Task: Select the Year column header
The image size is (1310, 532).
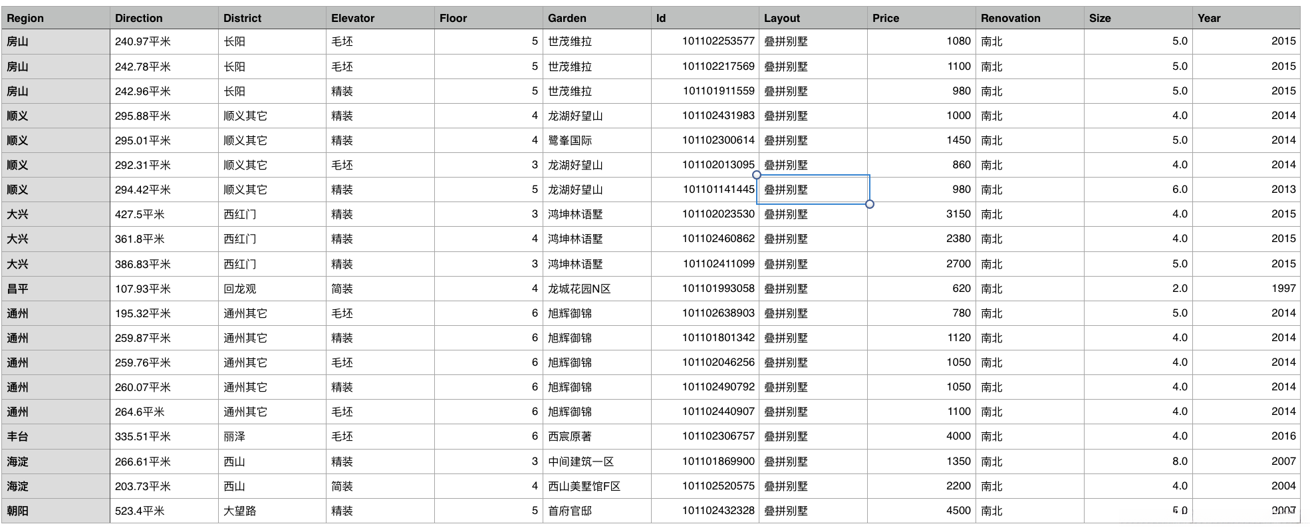Action: 1245,18
